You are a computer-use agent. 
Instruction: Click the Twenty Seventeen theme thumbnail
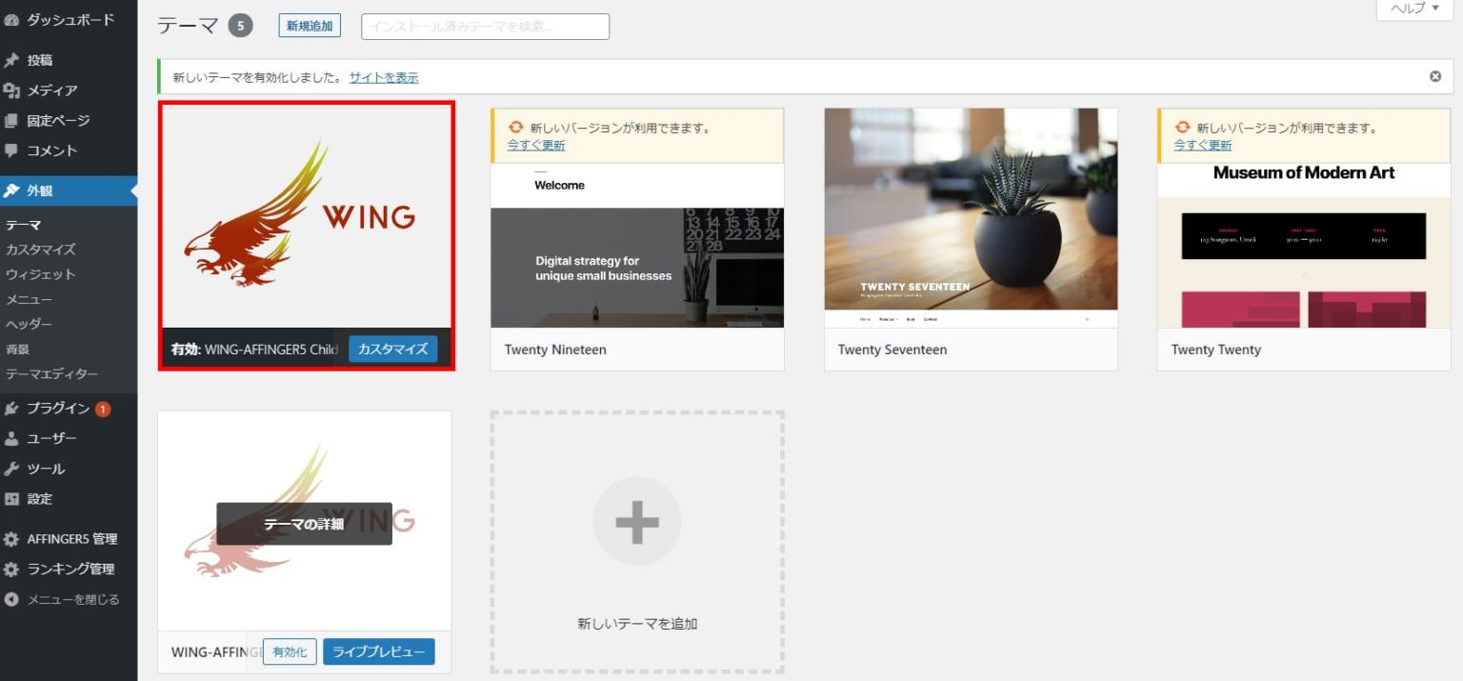point(971,208)
